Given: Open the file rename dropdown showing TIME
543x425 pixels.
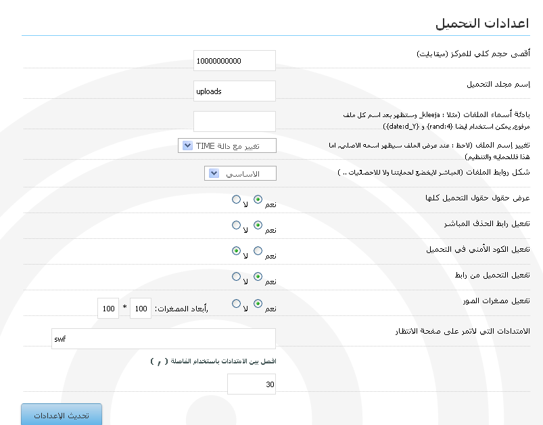Looking at the screenshot, I should tap(227, 146).
